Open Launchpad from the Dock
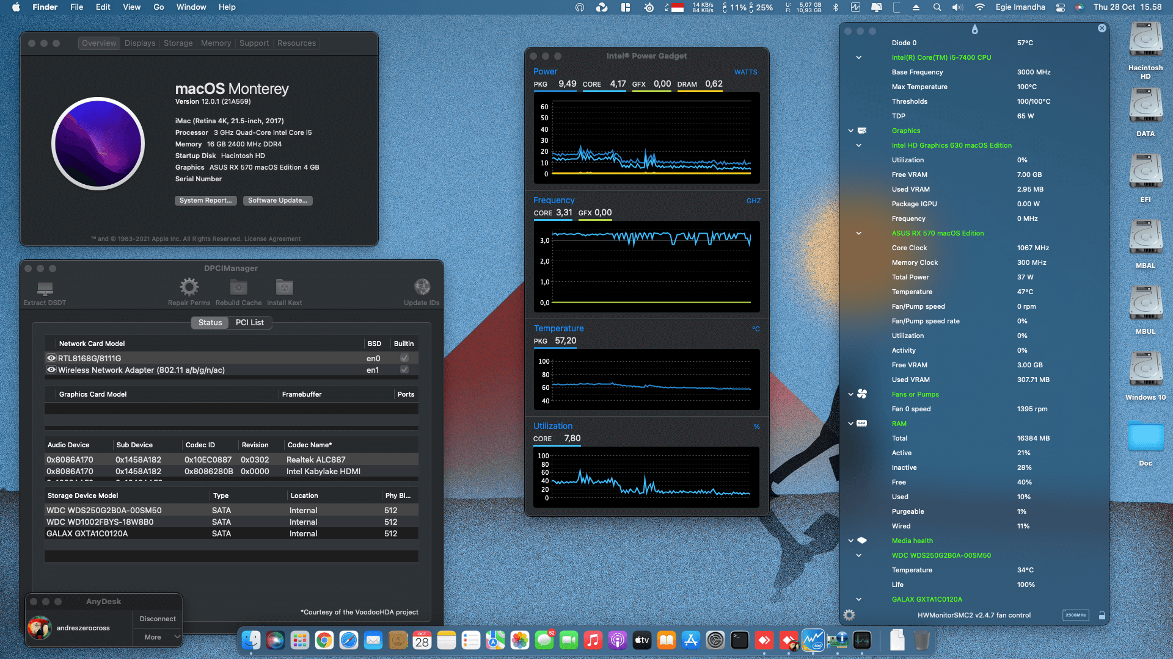The image size is (1173, 659). pyautogui.click(x=300, y=640)
